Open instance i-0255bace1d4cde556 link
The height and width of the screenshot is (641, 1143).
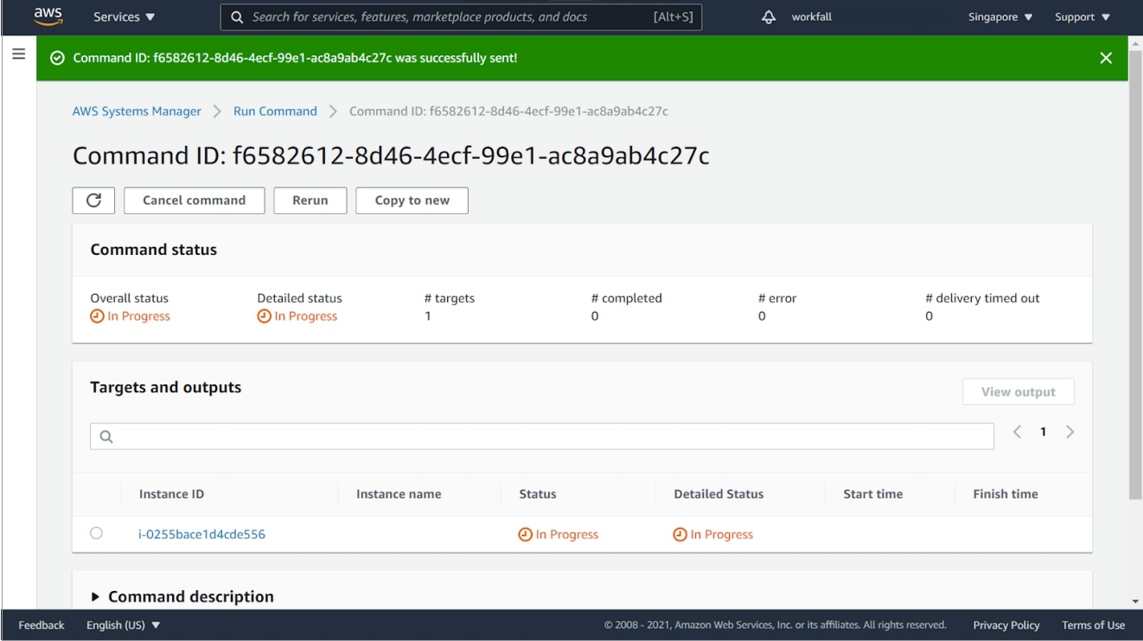(x=201, y=534)
